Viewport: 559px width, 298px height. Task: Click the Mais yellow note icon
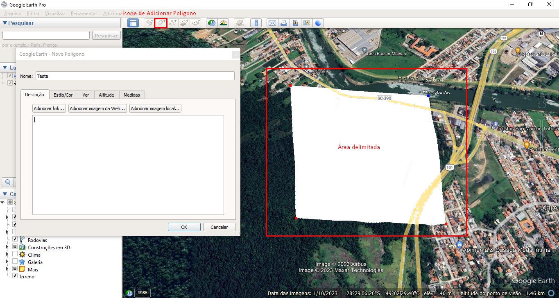[x=22, y=269]
